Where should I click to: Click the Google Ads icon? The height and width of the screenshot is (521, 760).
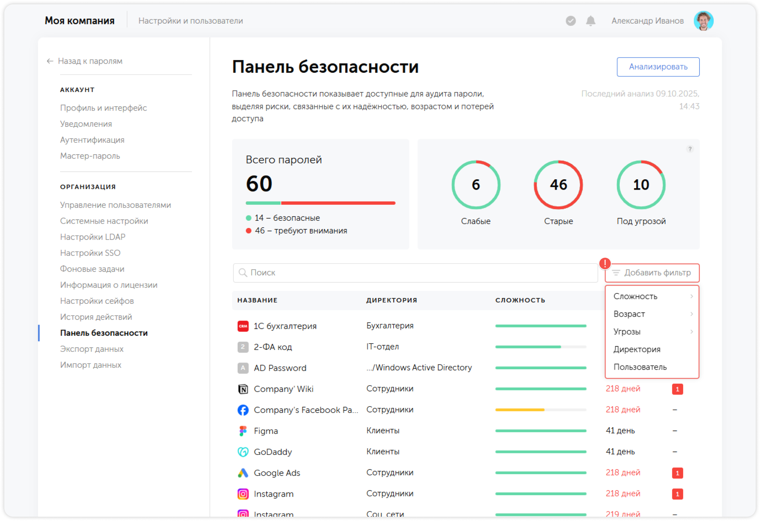pyautogui.click(x=243, y=472)
